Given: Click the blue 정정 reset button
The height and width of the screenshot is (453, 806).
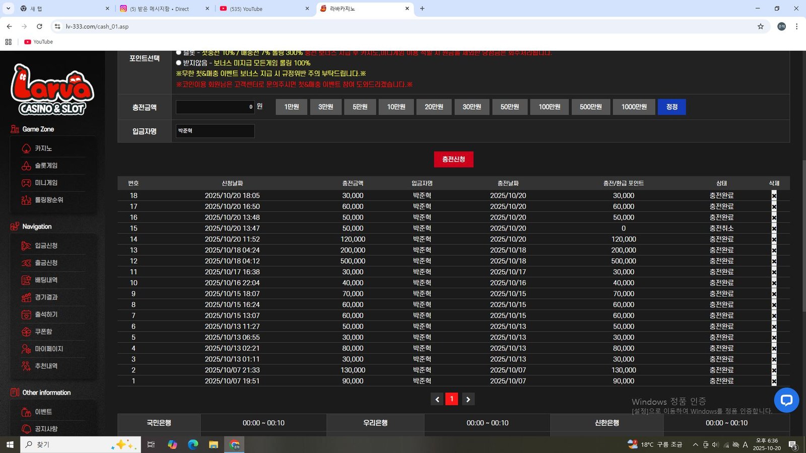Looking at the screenshot, I should click(x=671, y=107).
